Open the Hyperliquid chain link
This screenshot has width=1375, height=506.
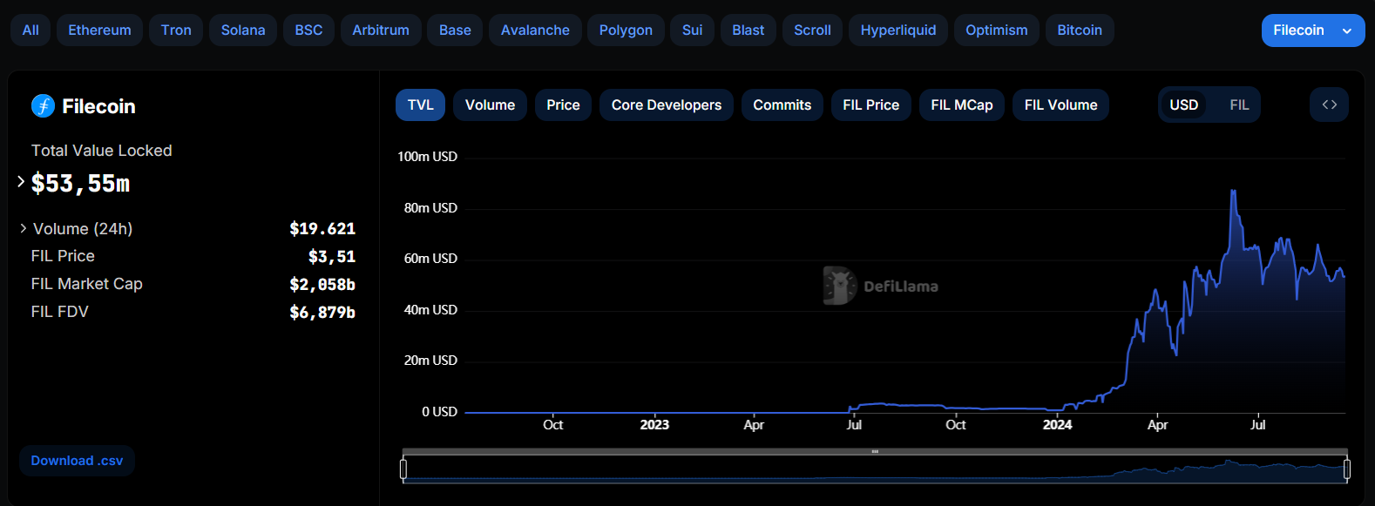click(898, 30)
